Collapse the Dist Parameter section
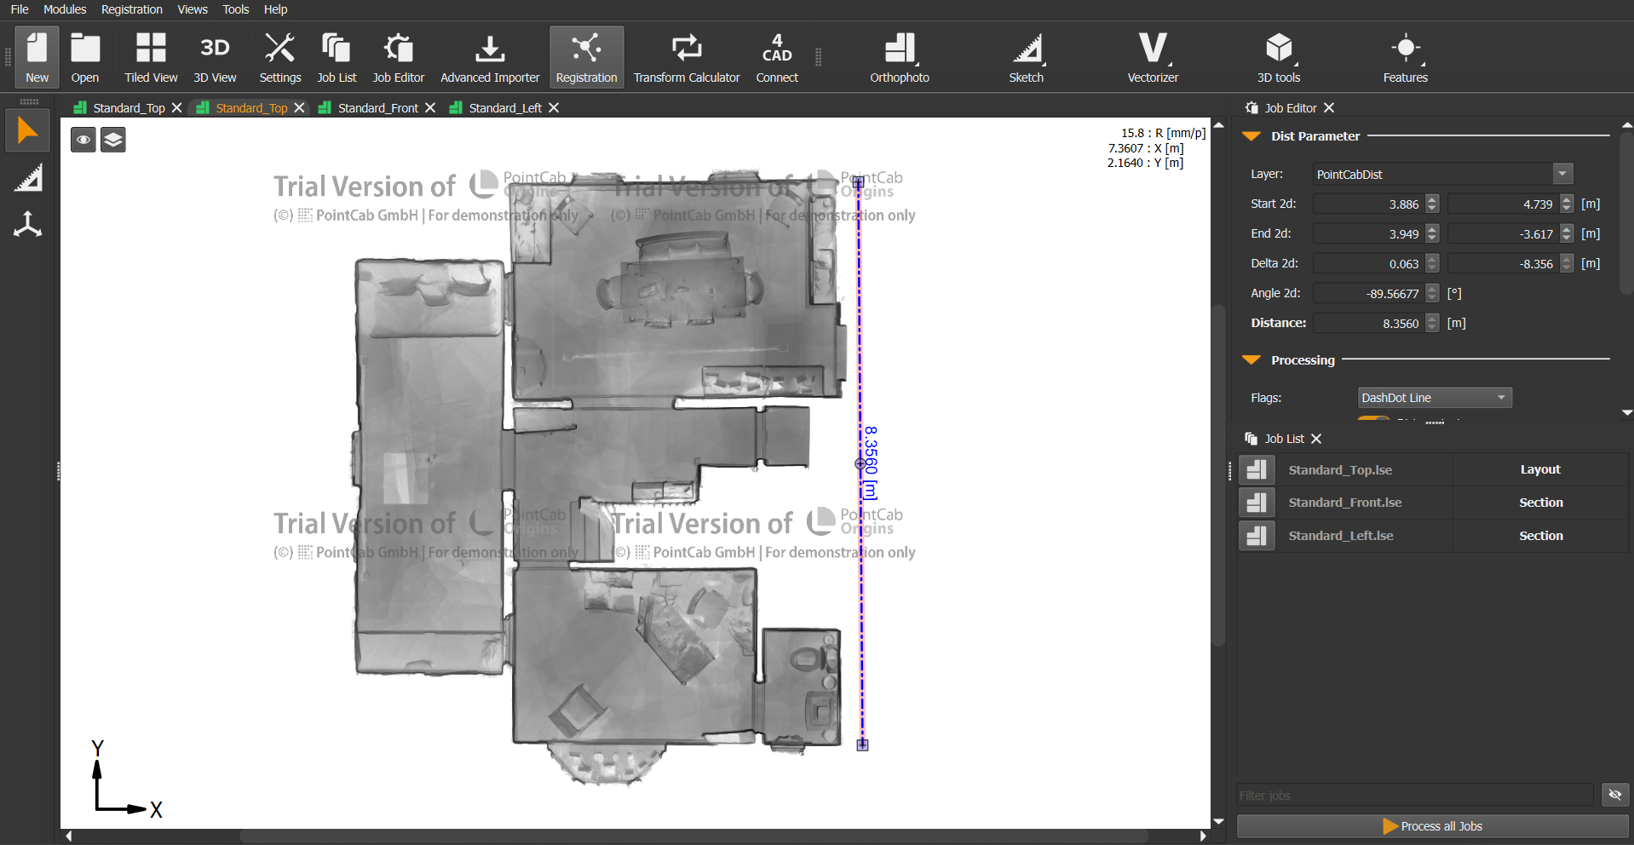Image resolution: width=1634 pixels, height=845 pixels. click(1251, 136)
